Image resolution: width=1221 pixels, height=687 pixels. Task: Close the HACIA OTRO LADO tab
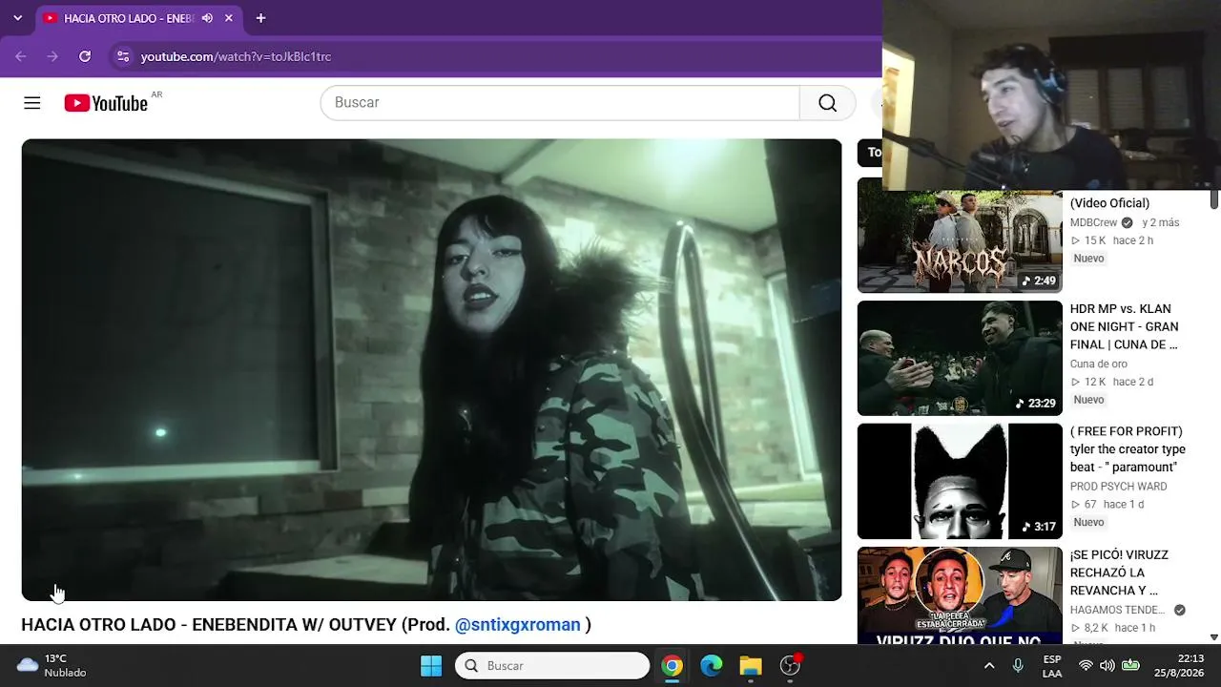pyautogui.click(x=229, y=18)
